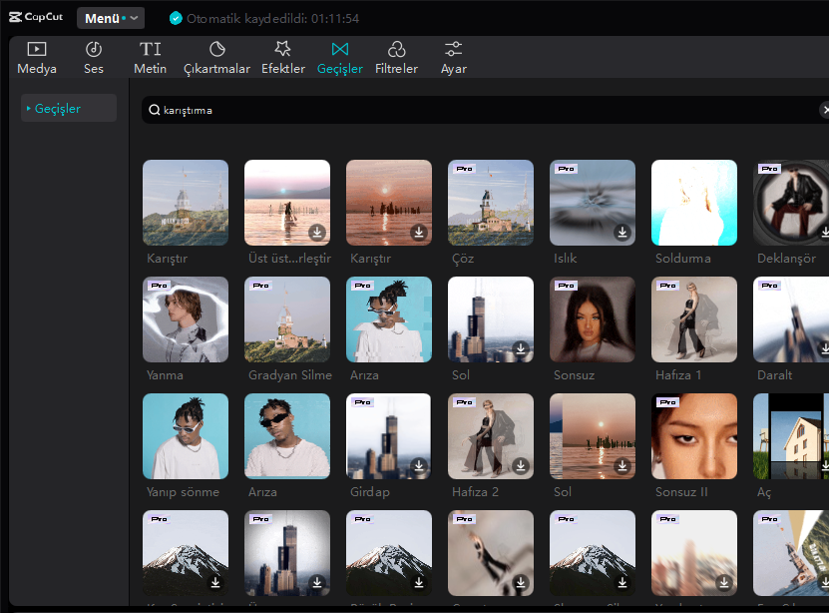Open the Medya panel

point(37,58)
